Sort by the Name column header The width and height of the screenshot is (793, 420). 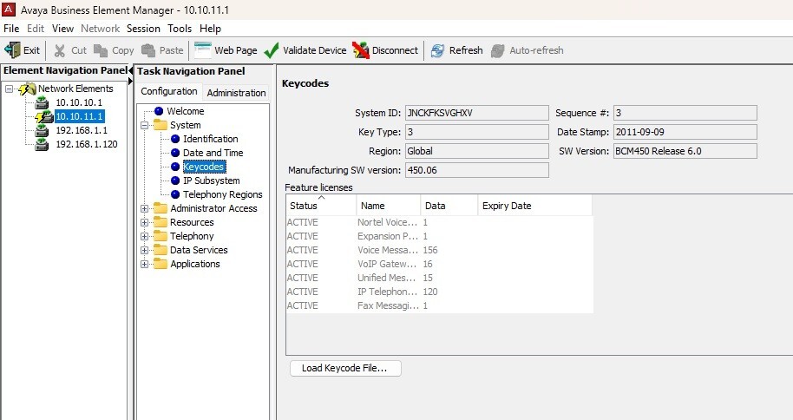click(389, 206)
